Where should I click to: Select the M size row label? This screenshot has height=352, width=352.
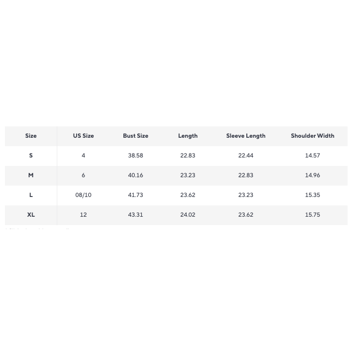coord(31,175)
